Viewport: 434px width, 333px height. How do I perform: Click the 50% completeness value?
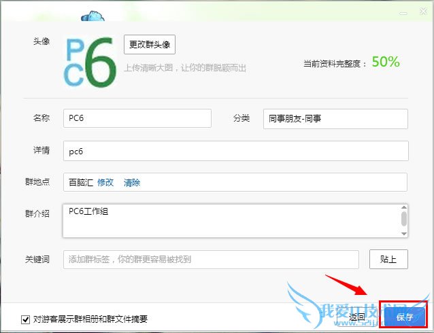pyautogui.click(x=386, y=61)
